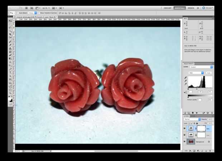The width and height of the screenshot is (222, 161).
Task: Open the RGB channel dropdown in Levels
Action: [196, 73]
